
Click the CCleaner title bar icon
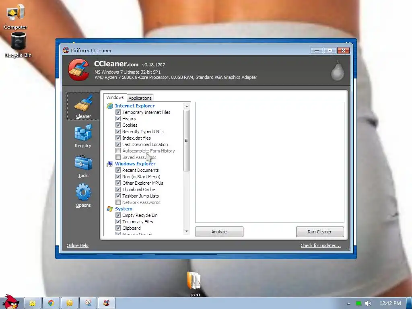click(x=66, y=50)
